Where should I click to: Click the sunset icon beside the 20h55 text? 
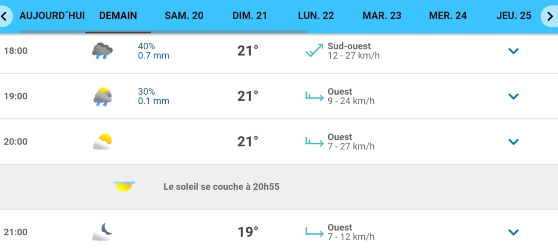point(124,187)
